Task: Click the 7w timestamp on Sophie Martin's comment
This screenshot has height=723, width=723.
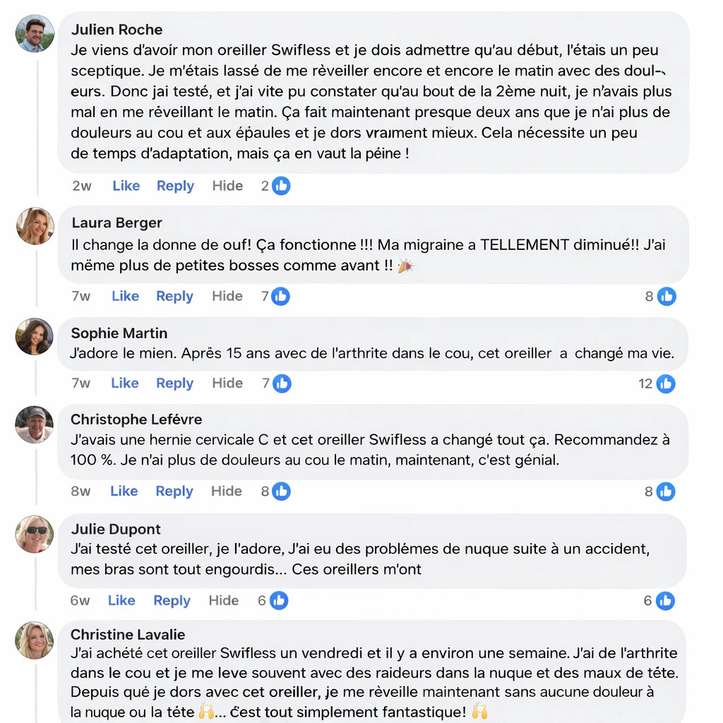Action: (x=80, y=383)
